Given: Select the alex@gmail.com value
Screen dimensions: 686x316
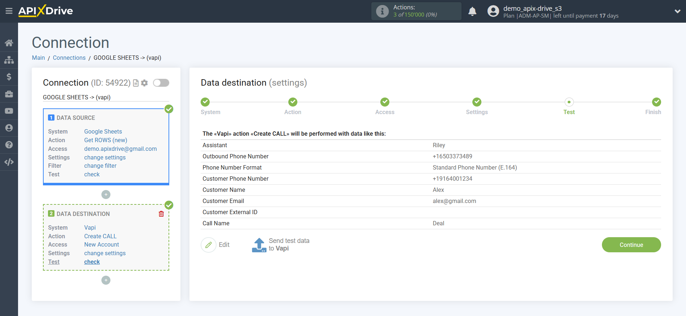Looking at the screenshot, I should tap(454, 201).
